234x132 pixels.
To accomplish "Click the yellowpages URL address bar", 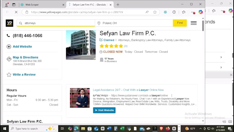I will click(77, 12).
